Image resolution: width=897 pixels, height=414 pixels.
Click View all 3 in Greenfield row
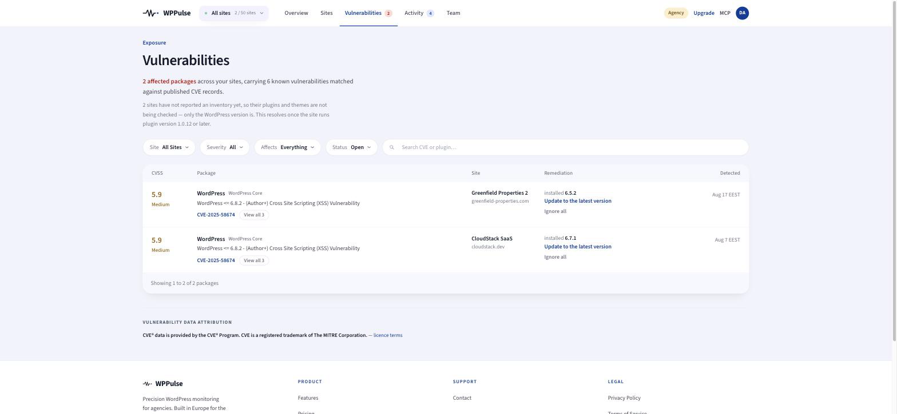[x=254, y=215]
